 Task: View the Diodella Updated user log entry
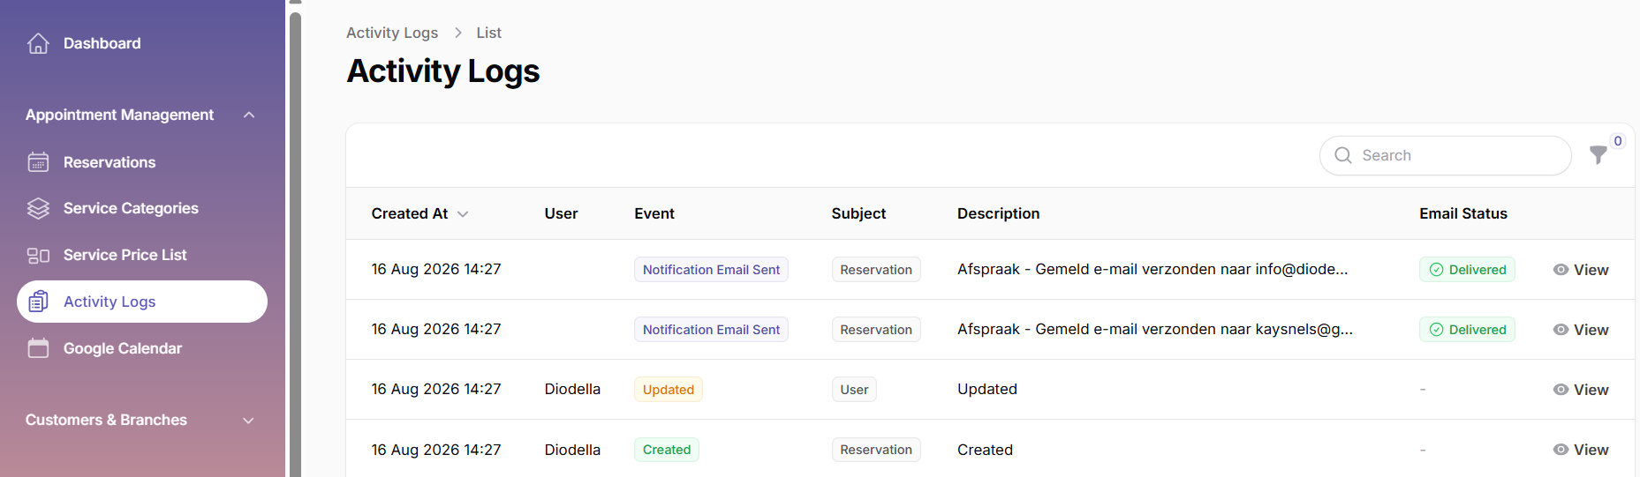pos(1581,390)
